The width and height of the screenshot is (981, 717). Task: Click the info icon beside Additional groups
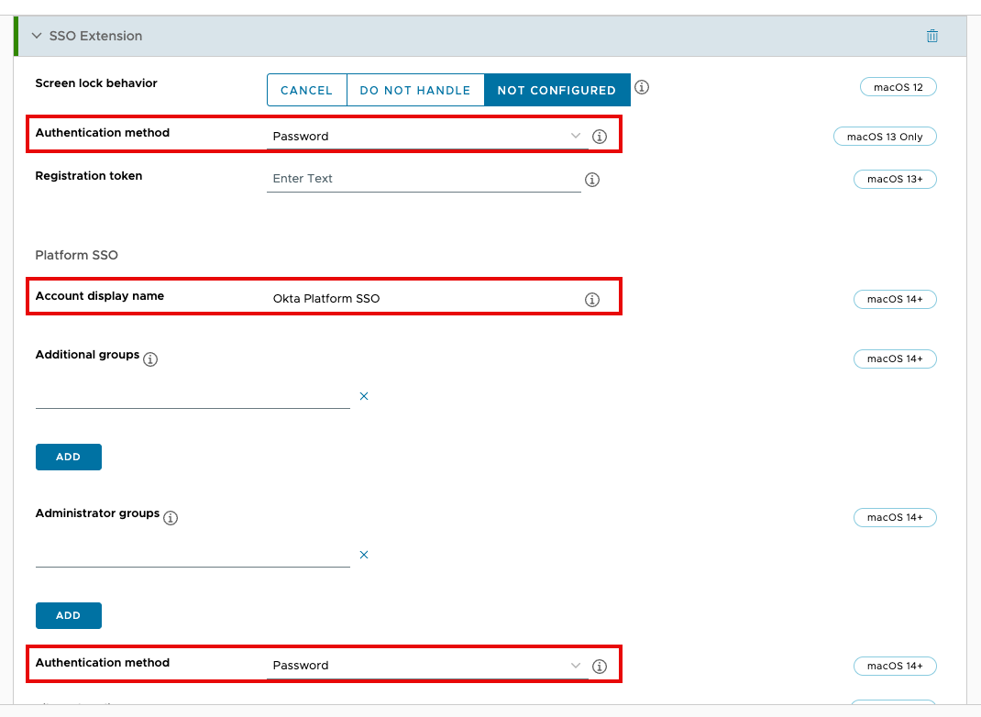point(149,358)
